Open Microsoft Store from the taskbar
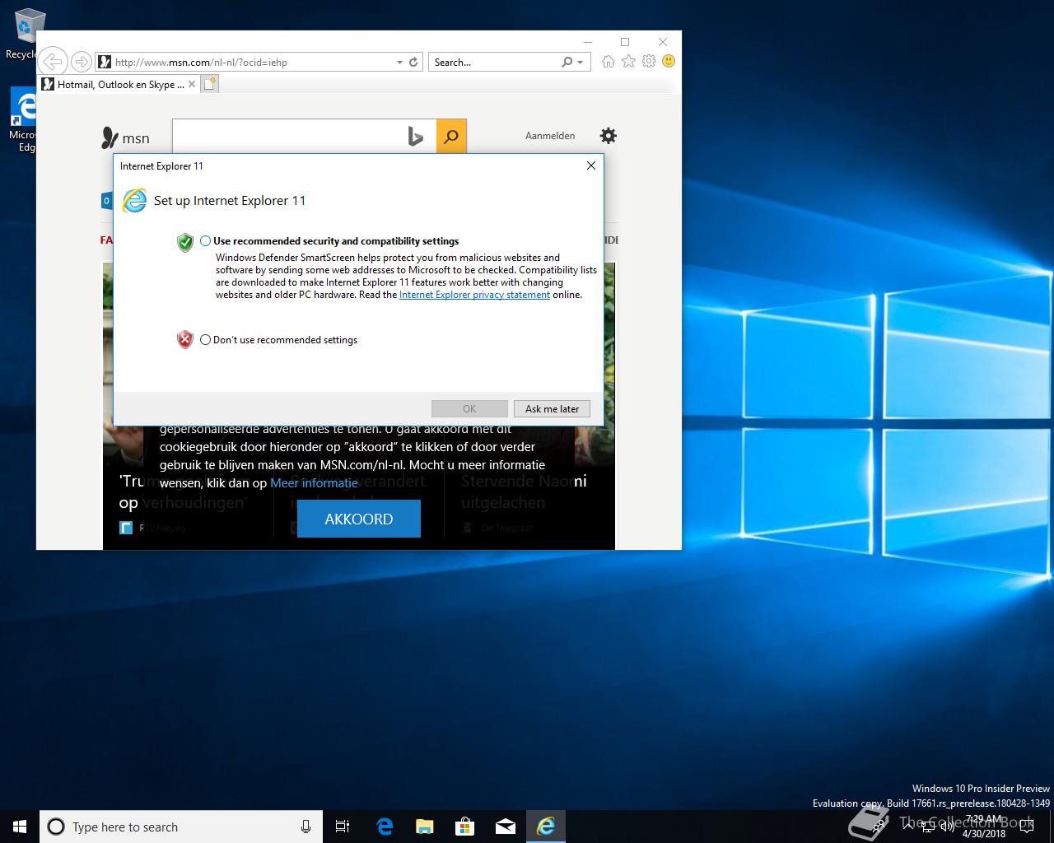Image resolution: width=1054 pixels, height=843 pixels. pos(465,827)
